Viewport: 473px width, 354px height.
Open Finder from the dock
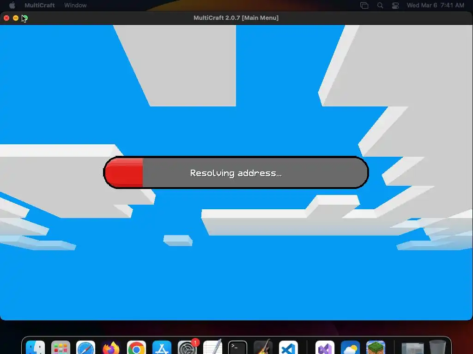tap(35, 348)
